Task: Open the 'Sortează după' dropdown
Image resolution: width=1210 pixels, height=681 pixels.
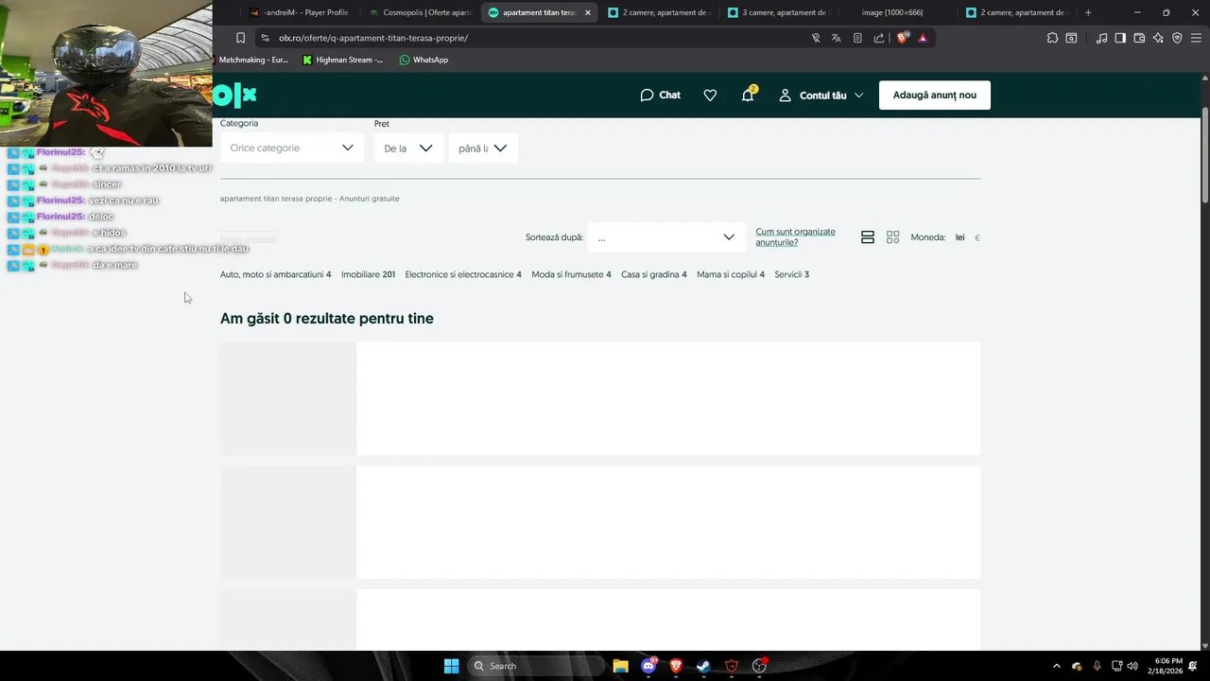Action: coord(665,237)
